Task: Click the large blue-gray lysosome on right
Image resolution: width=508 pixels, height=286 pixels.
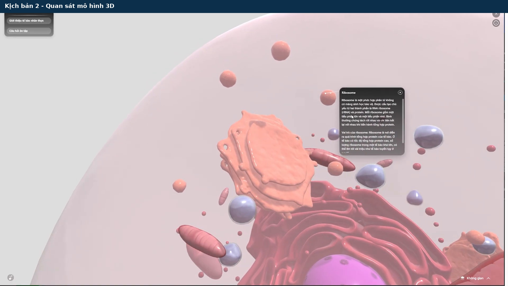Action: click(428, 137)
